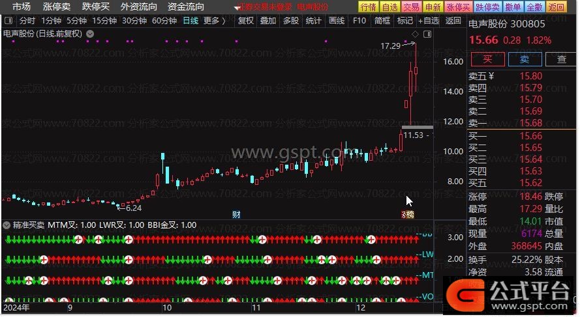Click the 卖四 price 15.79
This screenshot has width=580, height=317.
tap(531, 88)
